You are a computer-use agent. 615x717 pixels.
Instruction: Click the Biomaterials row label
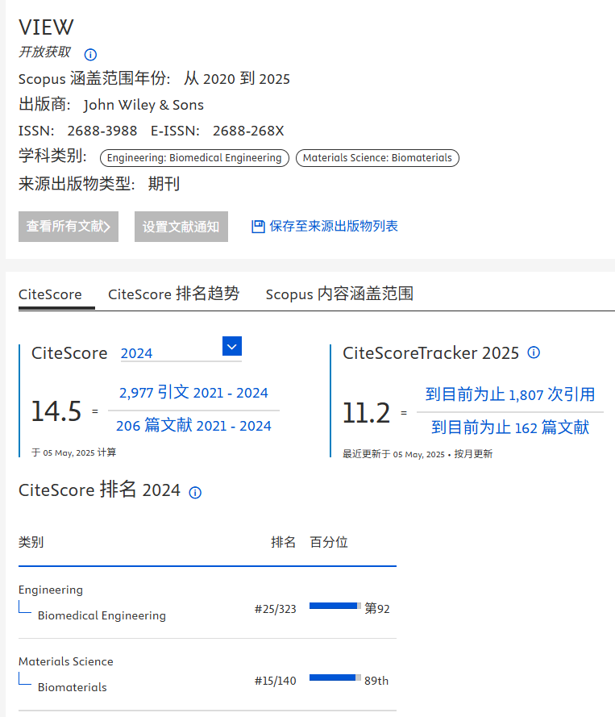73,687
